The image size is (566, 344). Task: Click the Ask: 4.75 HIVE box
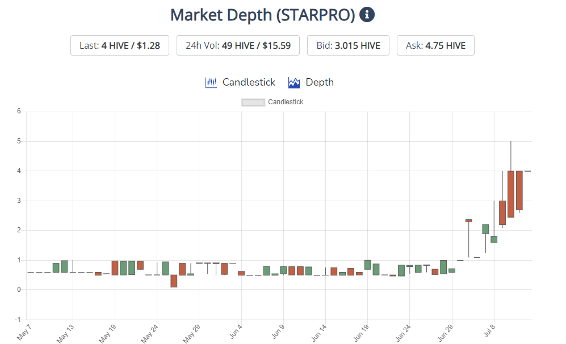click(435, 45)
